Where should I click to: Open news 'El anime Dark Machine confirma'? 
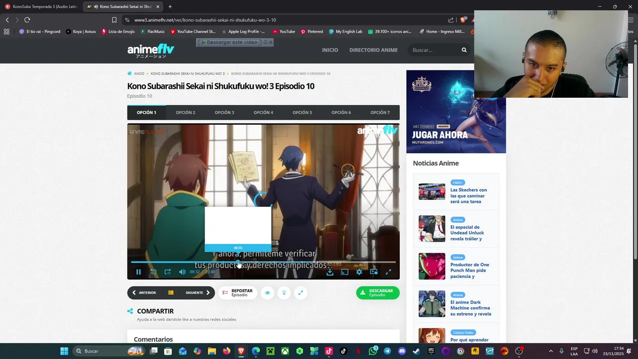coord(471,308)
